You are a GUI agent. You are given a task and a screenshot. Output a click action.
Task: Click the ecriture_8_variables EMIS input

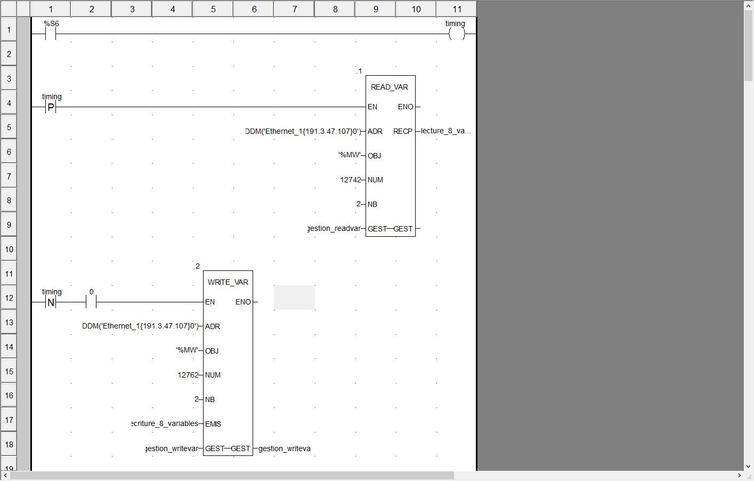[165, 424]
